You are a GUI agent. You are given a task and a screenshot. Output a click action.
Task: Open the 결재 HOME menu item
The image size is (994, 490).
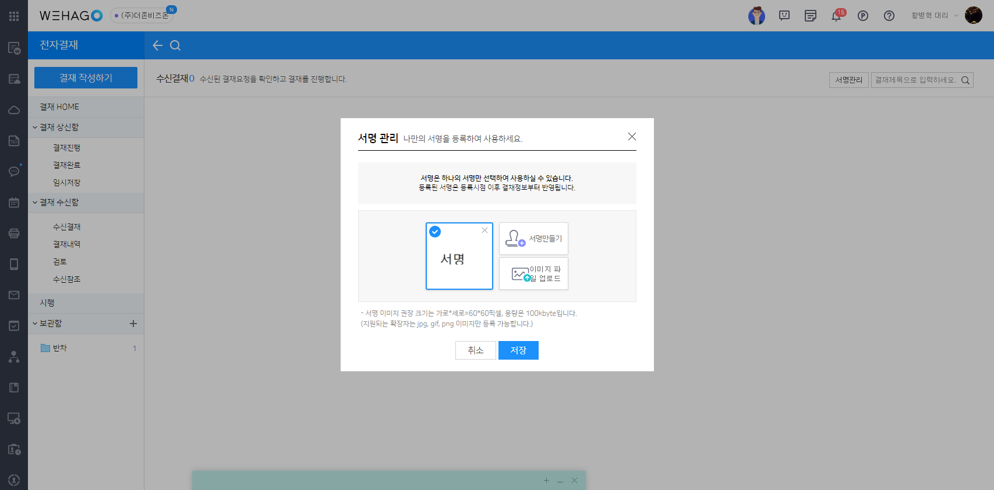coord(59,107)
